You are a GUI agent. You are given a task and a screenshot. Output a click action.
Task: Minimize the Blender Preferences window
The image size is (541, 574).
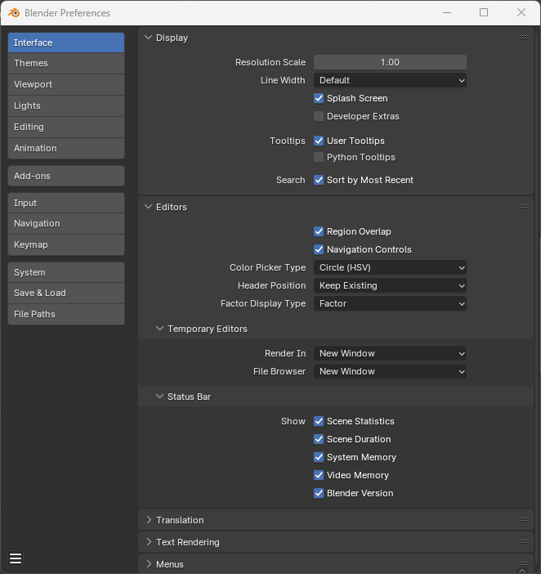tap(447, 12)
